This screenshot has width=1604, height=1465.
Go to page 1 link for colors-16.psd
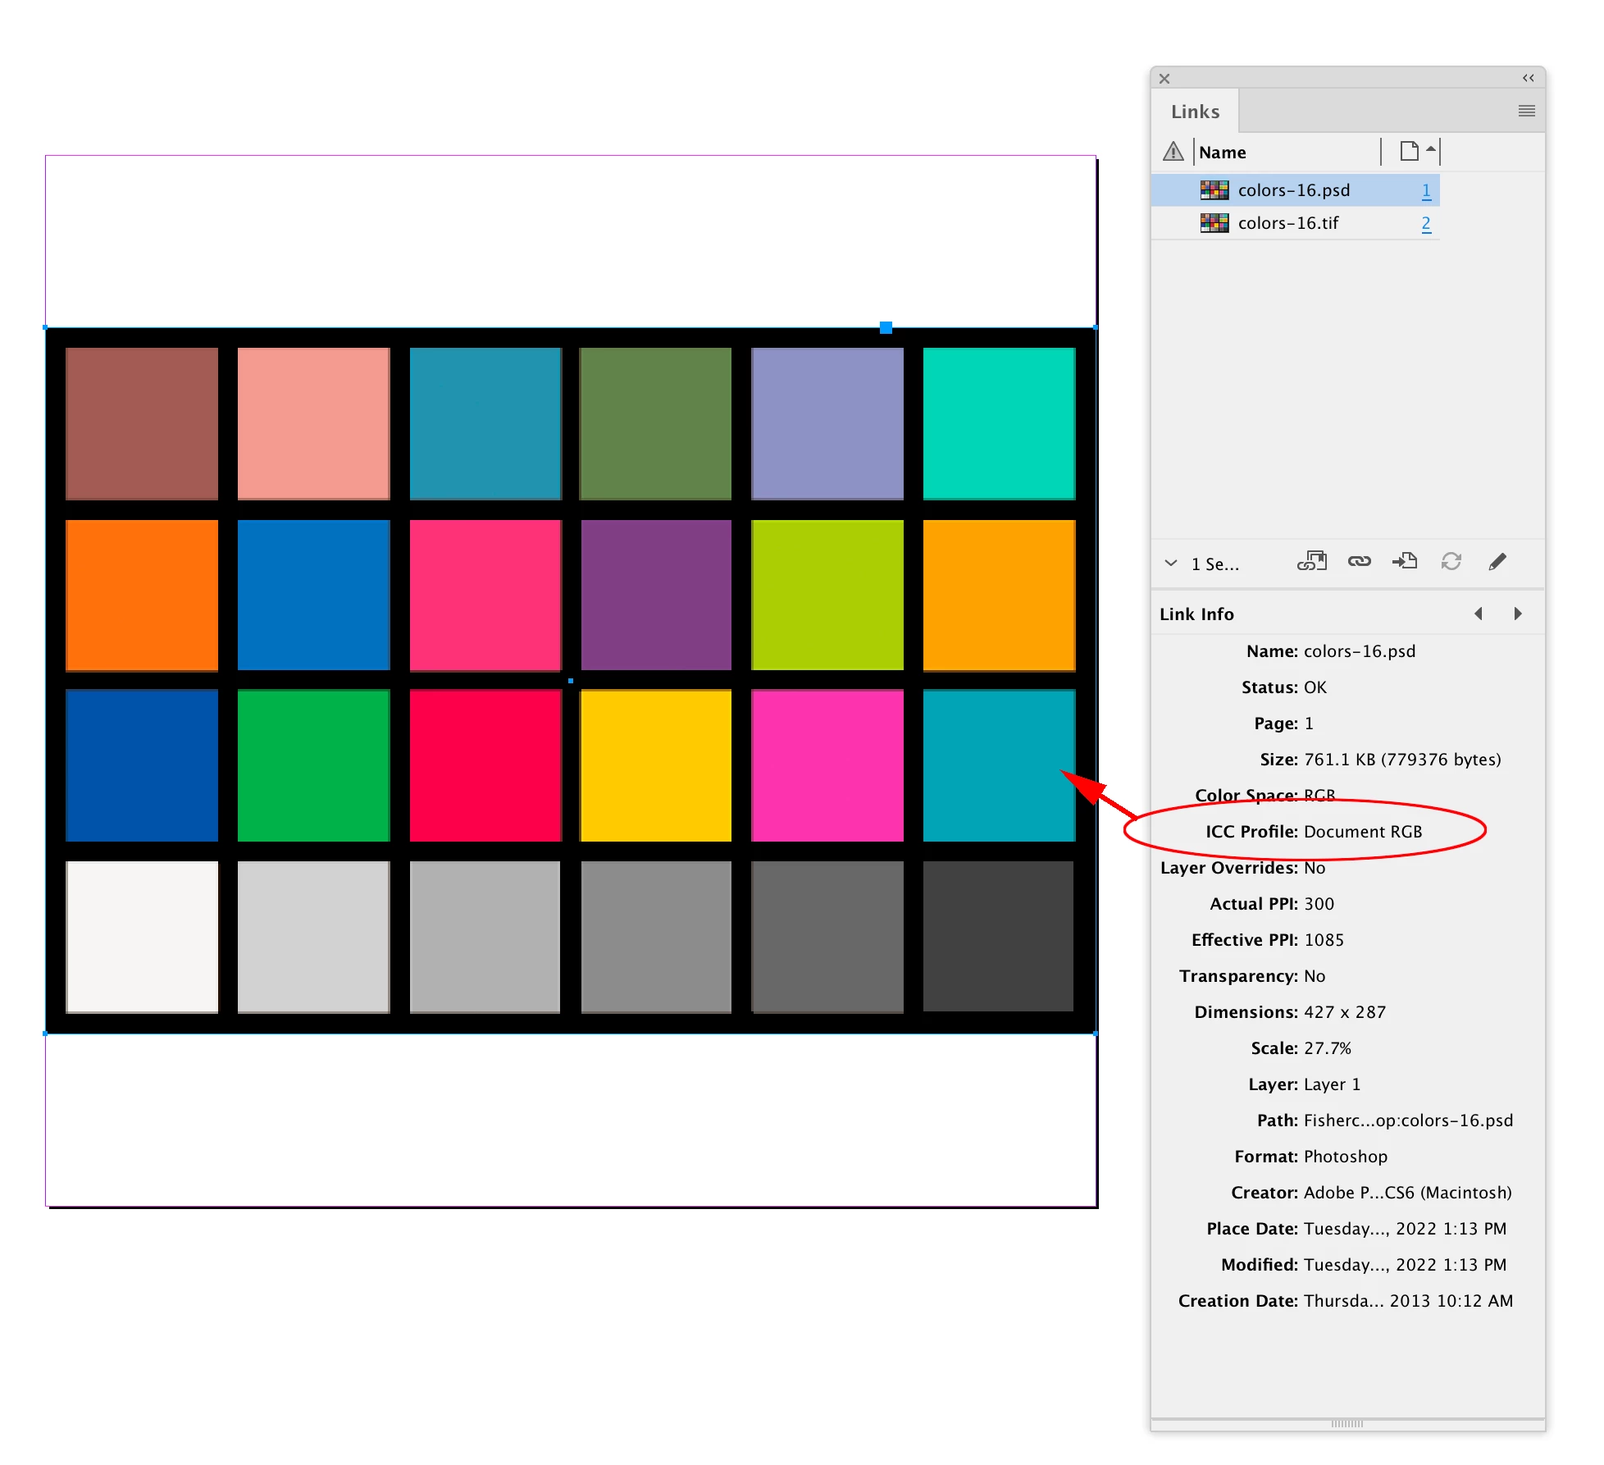tap(1426, 190)
